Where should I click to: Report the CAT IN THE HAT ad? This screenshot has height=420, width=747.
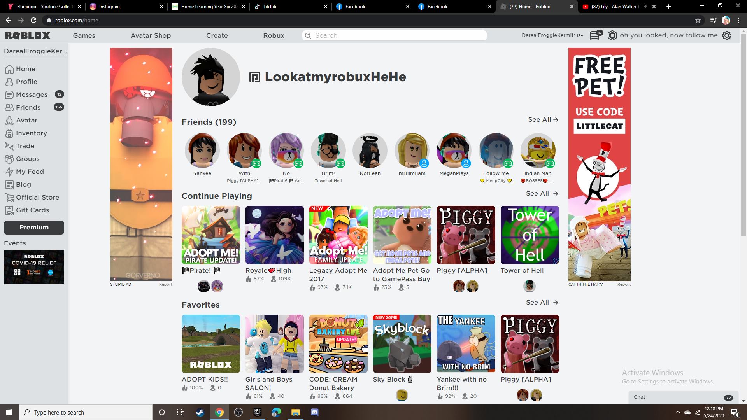(x=624, y=284)
